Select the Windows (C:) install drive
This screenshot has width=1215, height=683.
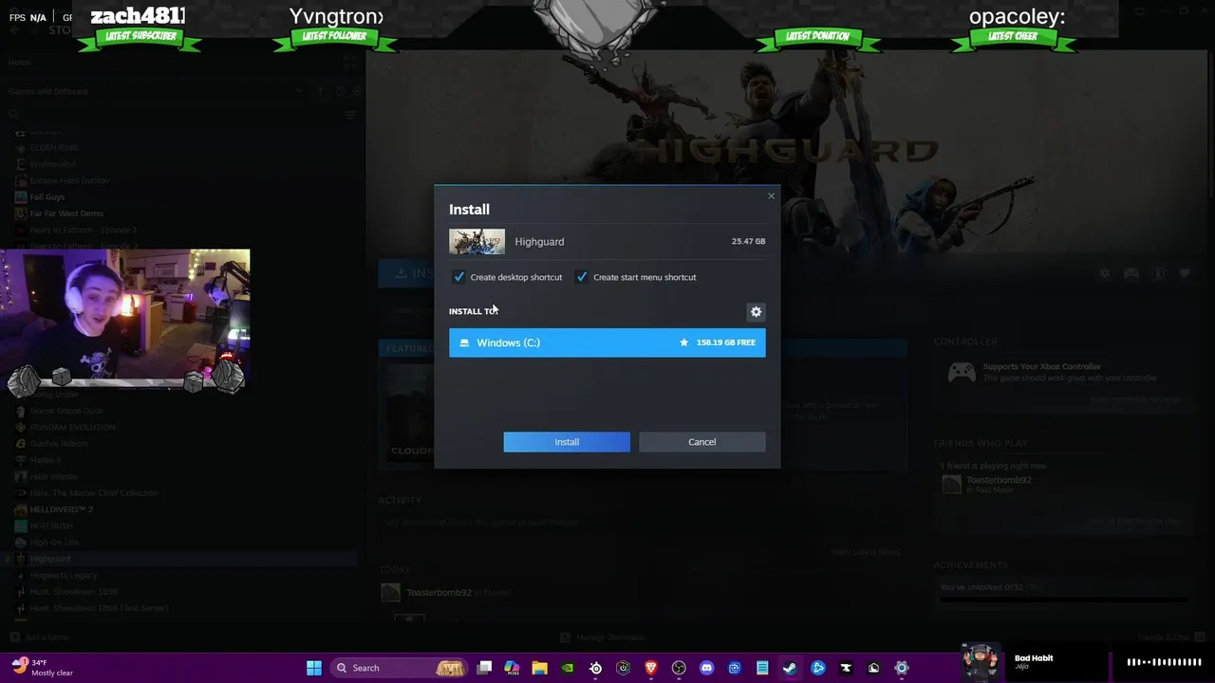tap(607, 342)
